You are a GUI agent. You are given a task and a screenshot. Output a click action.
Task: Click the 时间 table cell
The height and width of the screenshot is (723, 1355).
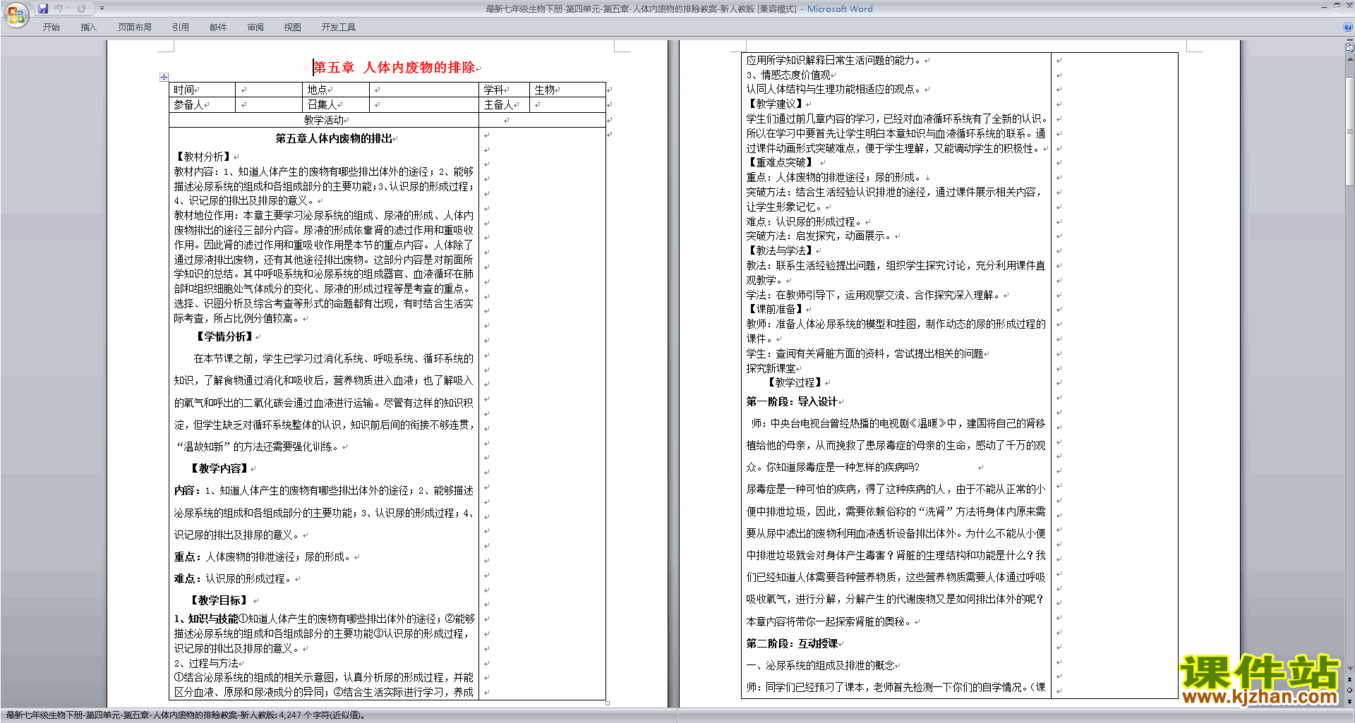202,90
